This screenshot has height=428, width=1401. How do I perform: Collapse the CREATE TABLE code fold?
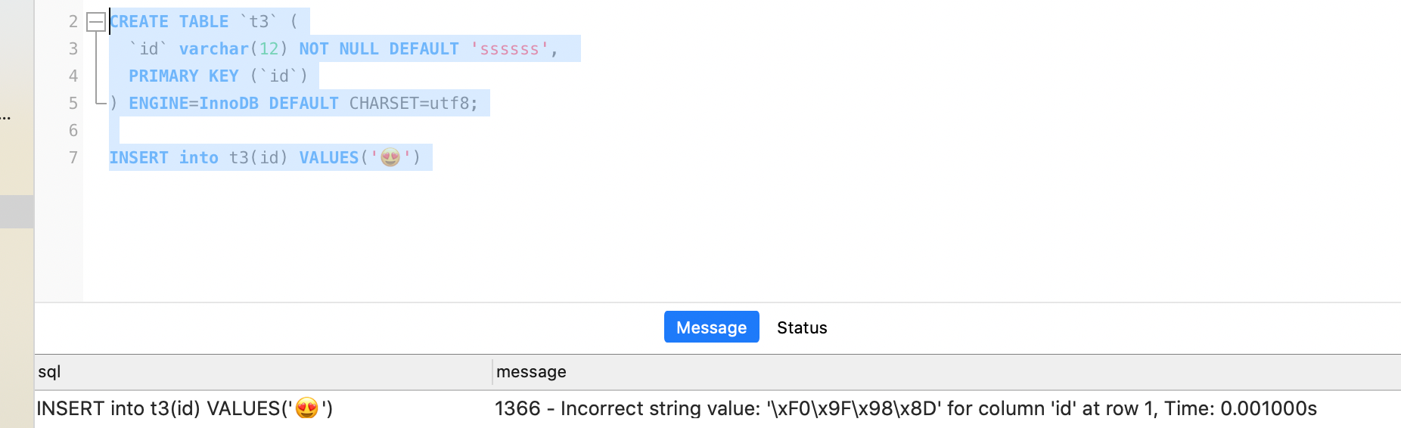95,22
